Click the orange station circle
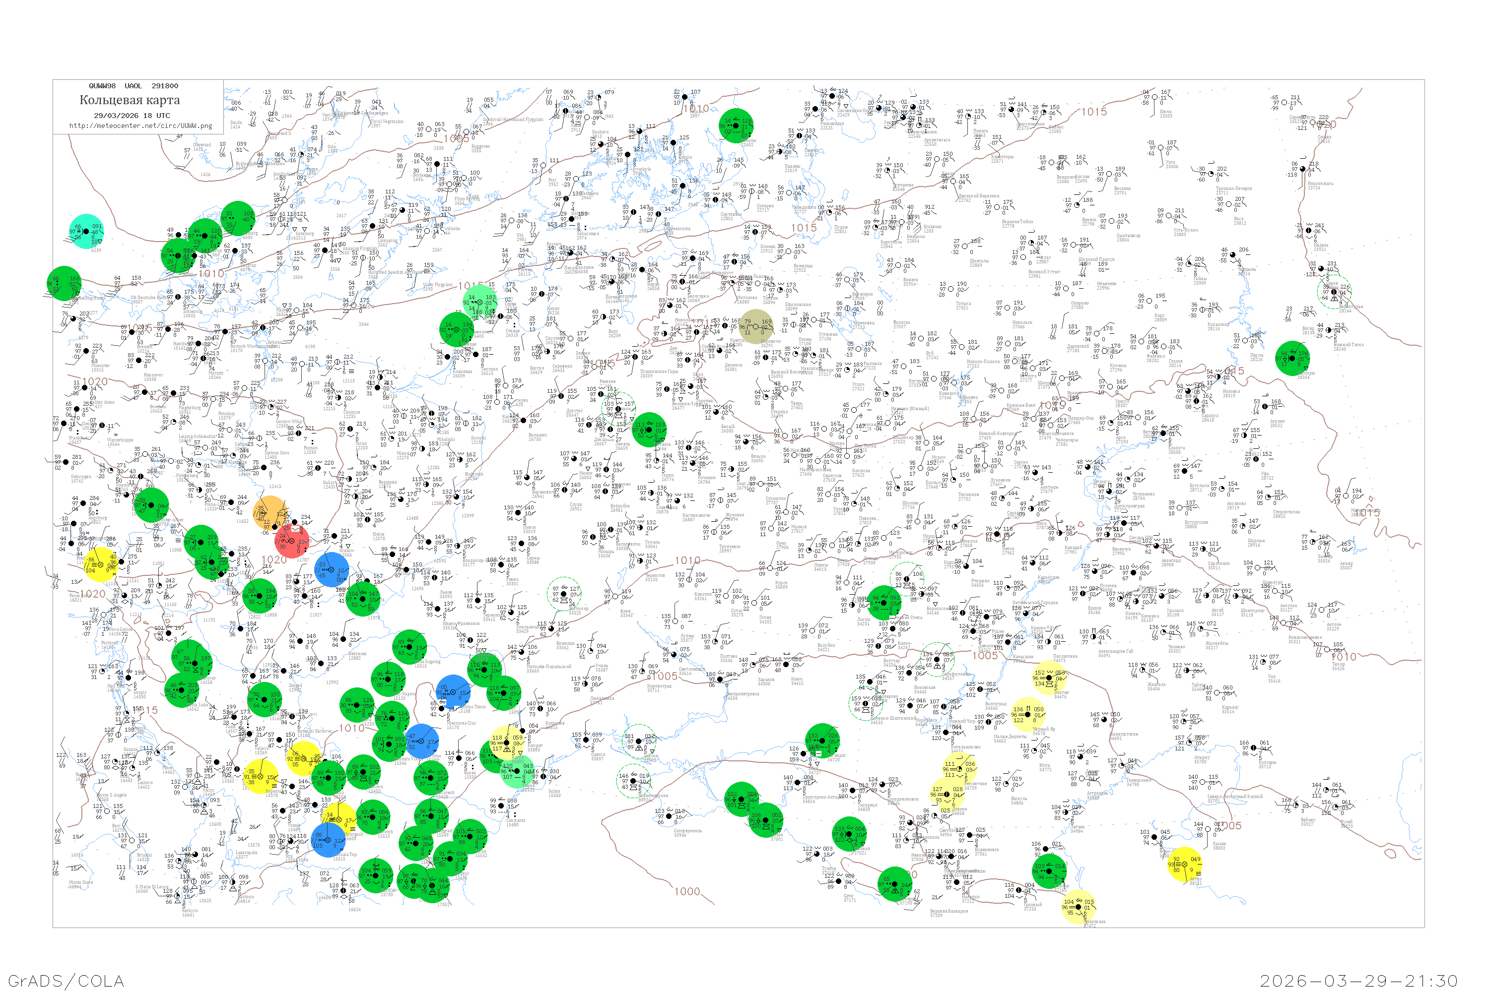The height and width of the screenshot is (992, 1489). pyautogui.click(x=271, y=513)
